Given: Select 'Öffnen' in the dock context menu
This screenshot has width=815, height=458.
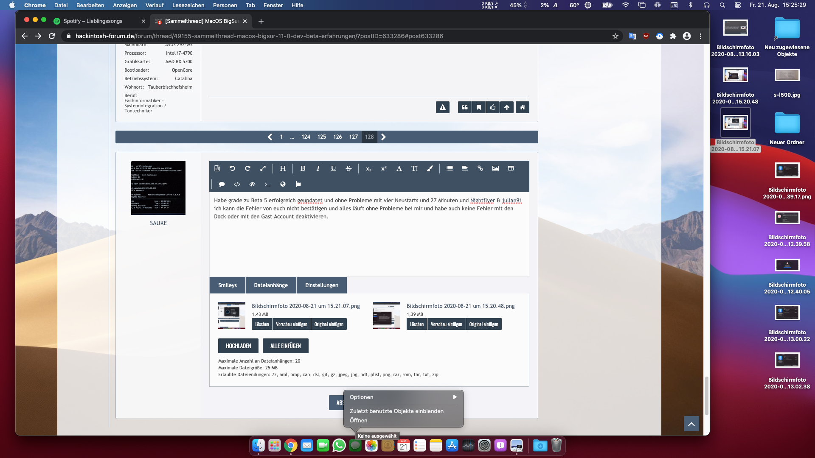Looking at the screenshot, I should pyautogui.click(x=358, y=420).
